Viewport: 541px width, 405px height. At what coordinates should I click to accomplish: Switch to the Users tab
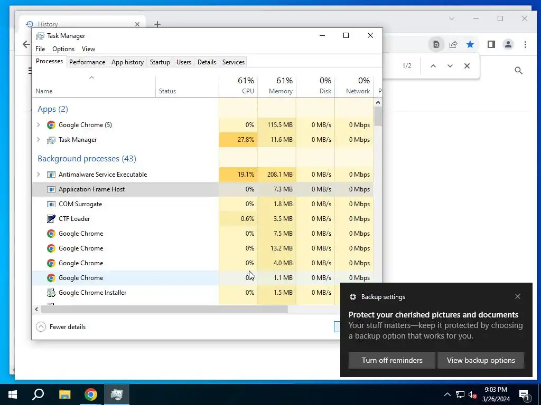[x=183, y=62]
